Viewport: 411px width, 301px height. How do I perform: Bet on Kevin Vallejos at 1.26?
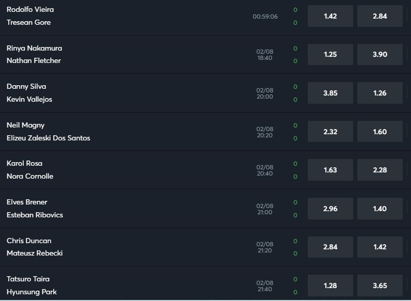(x=380, y=93)
